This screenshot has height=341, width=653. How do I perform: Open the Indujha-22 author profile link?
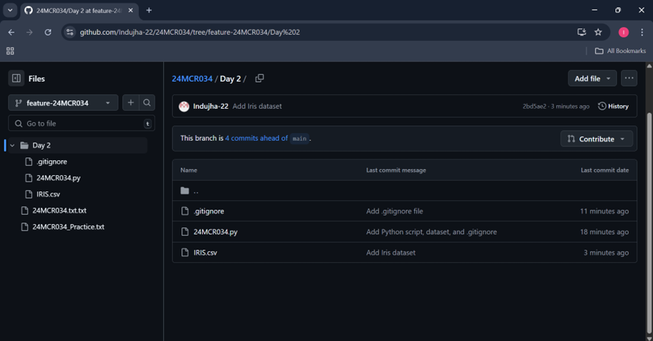click(x=210, y=106)
